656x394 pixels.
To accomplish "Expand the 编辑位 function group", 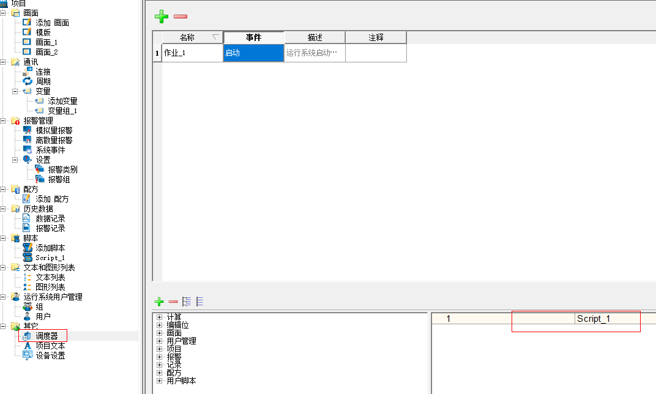I will click(159, 325).
